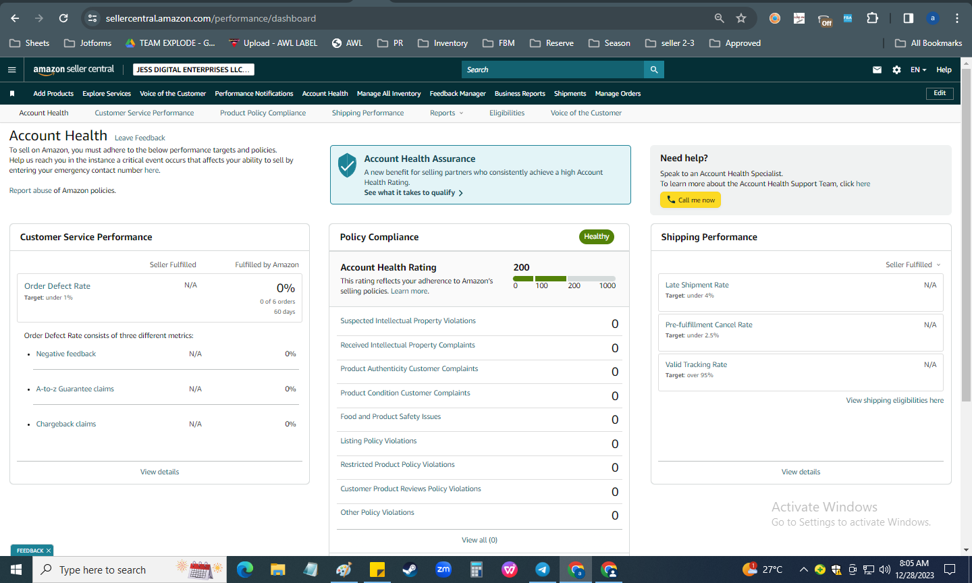Screen dimensions: 972x583
Task: Open Zoom from the taskbar
Action: pos(443,570)
